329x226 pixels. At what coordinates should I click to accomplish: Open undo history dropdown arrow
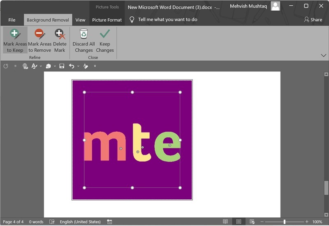point(78,66)
